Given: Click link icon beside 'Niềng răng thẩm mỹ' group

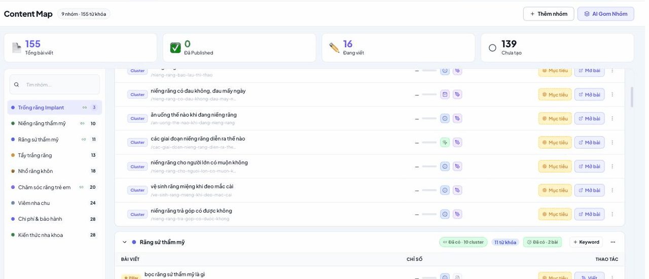Looking at the screenshot, I should click(x=82, y=123).
